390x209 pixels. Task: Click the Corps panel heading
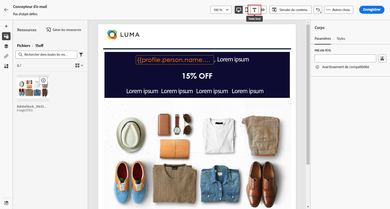click(x=320, y=28)
